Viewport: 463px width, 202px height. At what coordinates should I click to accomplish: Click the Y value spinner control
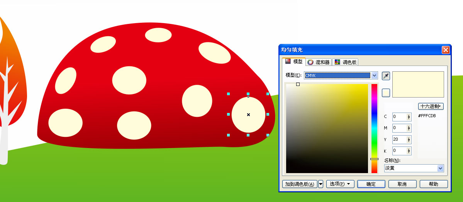(409, 139)
